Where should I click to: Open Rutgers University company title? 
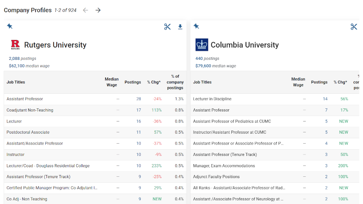coord(55,45)
